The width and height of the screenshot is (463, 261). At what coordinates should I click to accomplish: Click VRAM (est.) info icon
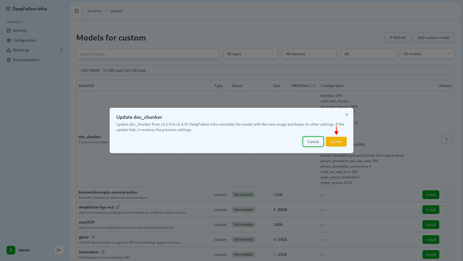click(314, 86)
